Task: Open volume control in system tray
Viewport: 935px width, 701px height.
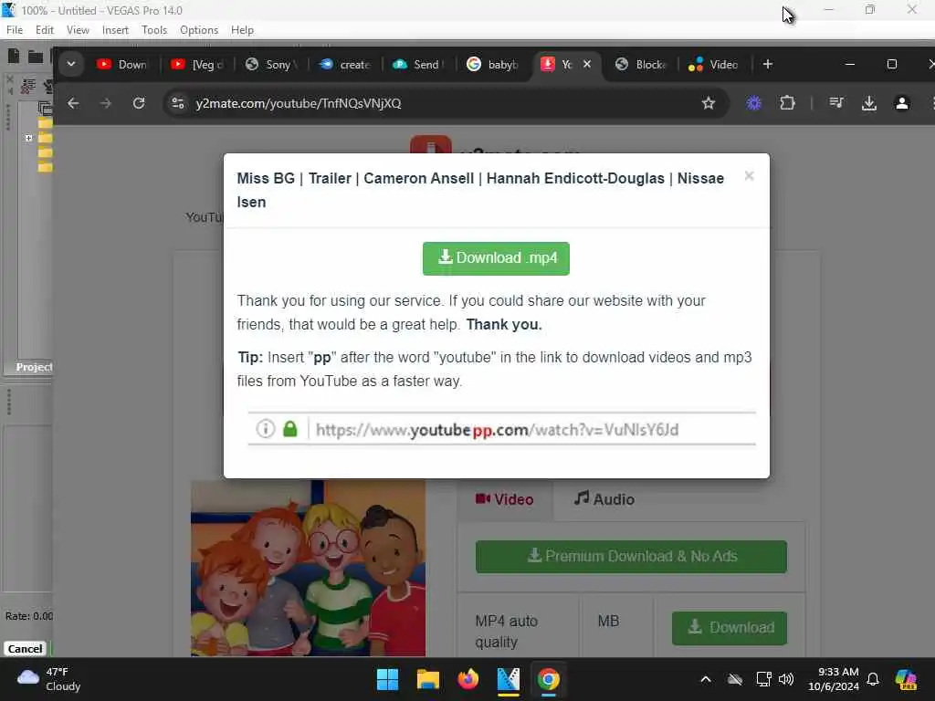Action: 786,679
